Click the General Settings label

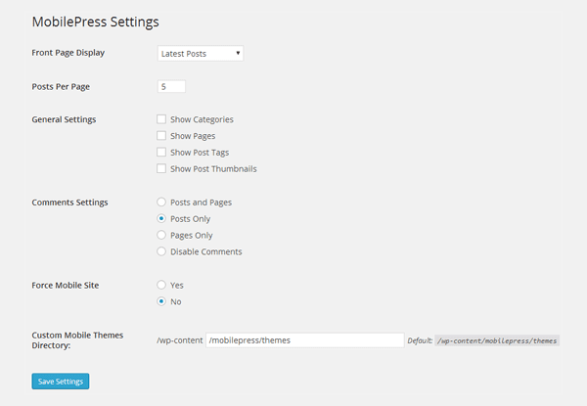click(64, 119)
